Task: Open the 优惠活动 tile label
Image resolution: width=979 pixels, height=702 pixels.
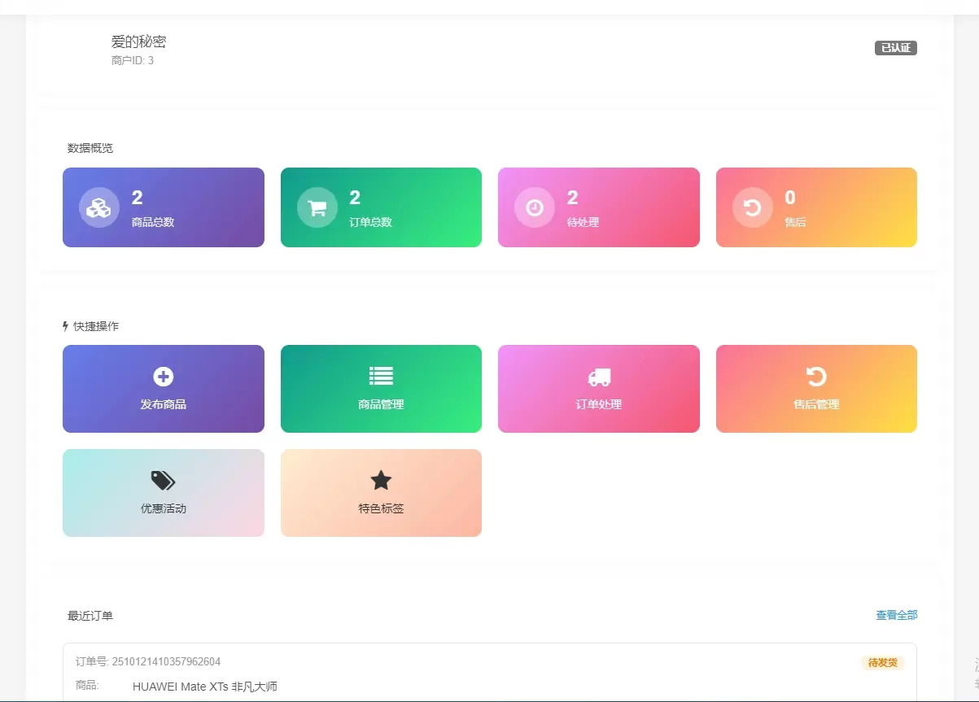Action: pos(164,508)
